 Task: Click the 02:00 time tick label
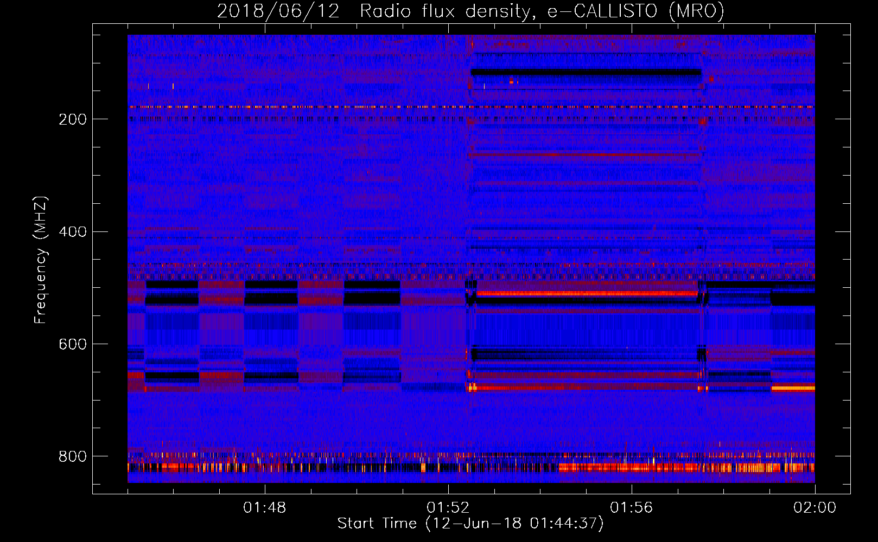click(x=815, y=508)
